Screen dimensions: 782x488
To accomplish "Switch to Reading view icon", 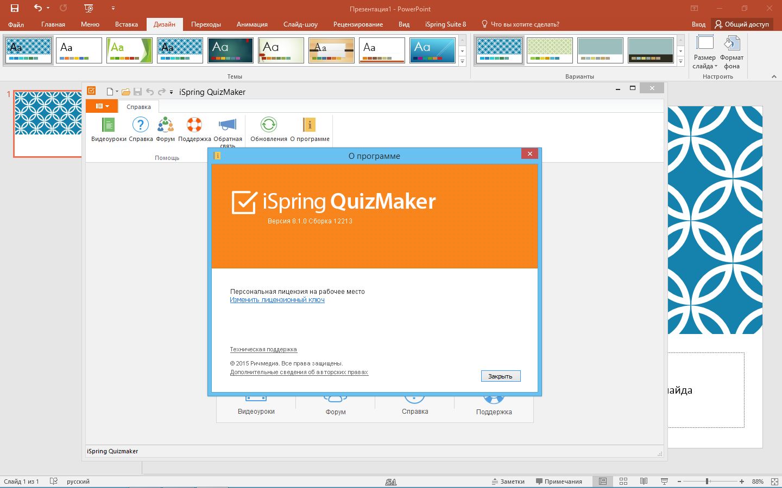I will click(644, 481).
